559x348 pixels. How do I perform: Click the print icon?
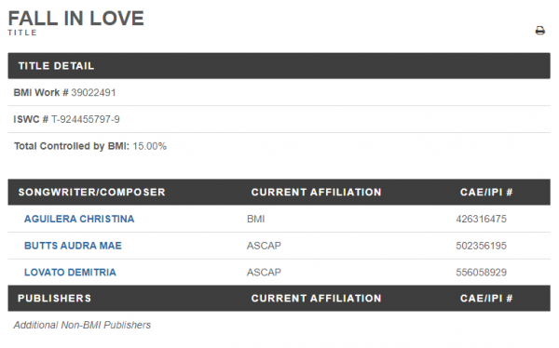point(539,31)
